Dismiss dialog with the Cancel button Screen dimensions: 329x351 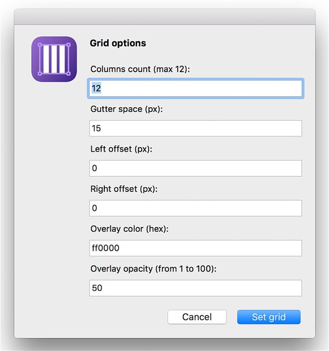[197, 317]
